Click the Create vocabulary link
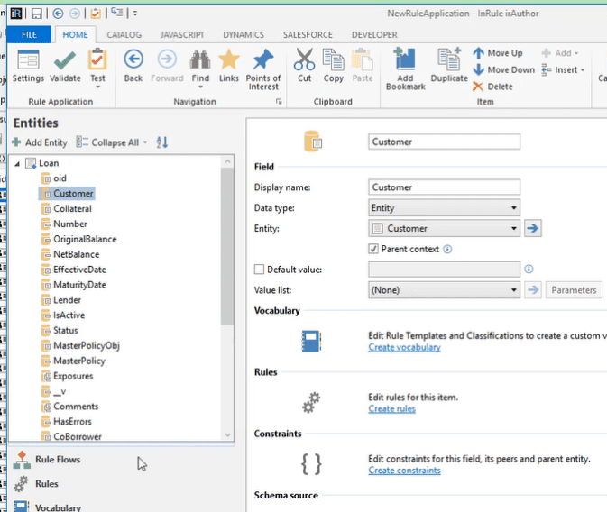The width and height of the screenshot is (607, 512). 404,347
